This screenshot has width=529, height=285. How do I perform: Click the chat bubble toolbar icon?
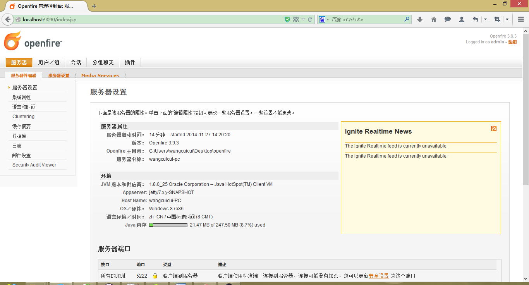coord(448,19)
